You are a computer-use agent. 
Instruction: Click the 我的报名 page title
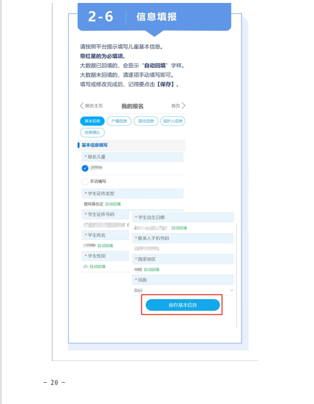pos(133,106)
